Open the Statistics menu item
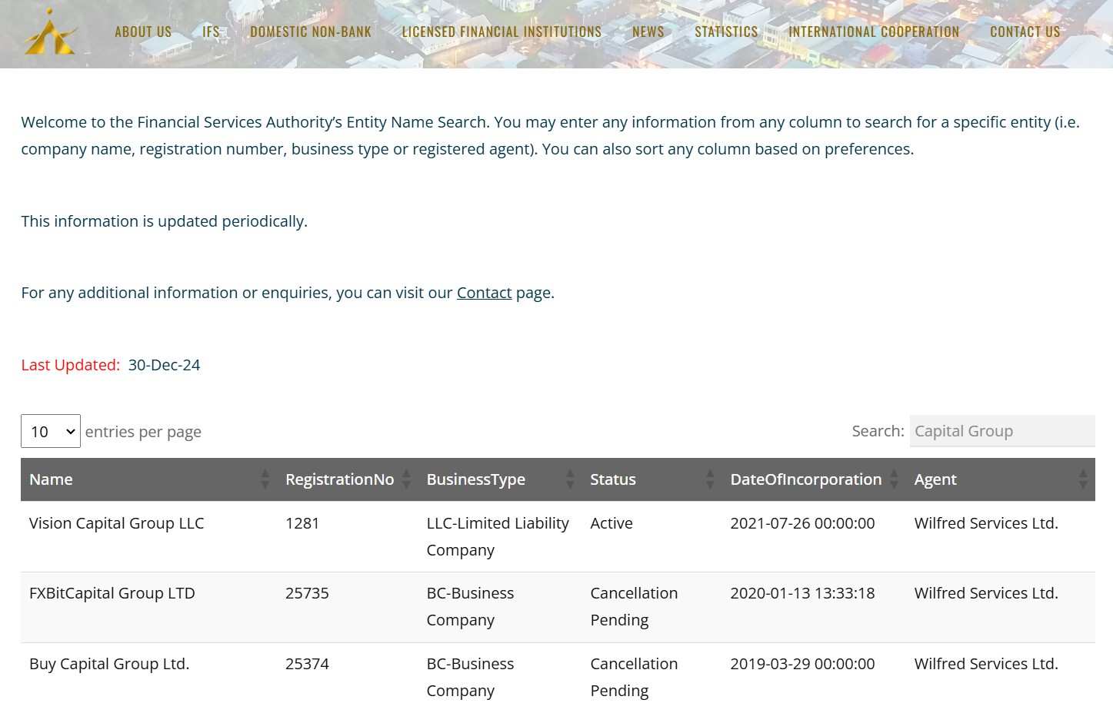Image resolution: width=1113 pixels, height=713 pixels. tap(726, 32)
